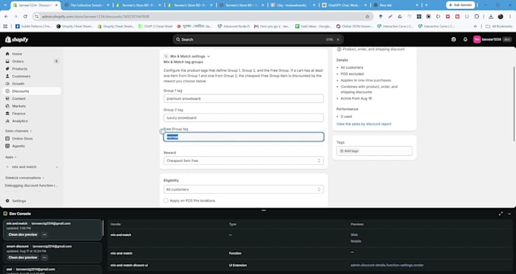The width and height of the screenshot is (516, 274).
Task: Open the Reward dropdown
Action: (244, 160)
